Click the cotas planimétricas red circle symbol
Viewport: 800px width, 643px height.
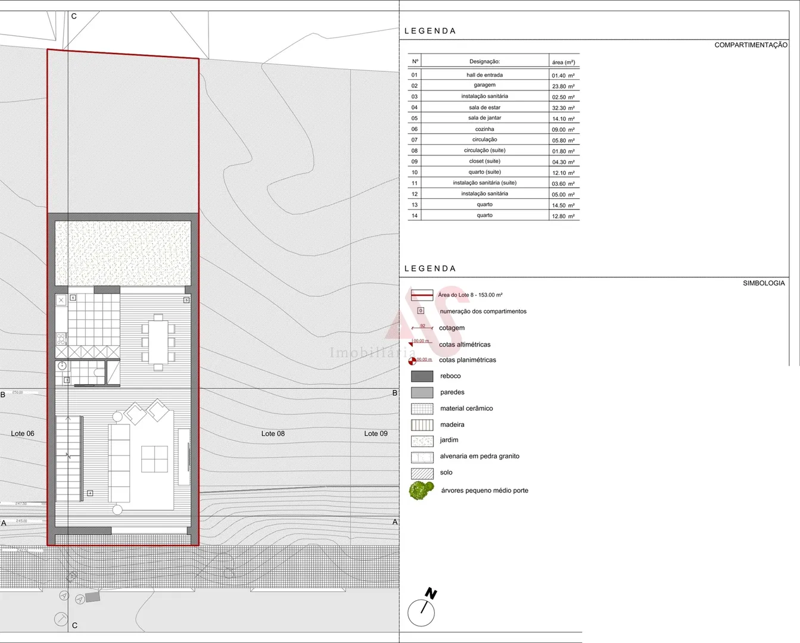[412, 361]
